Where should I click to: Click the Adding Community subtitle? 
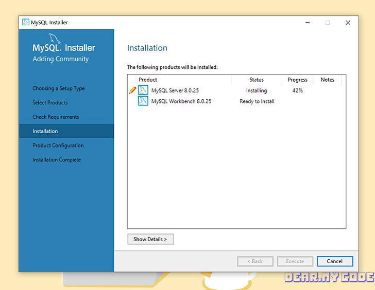click(61, 59)
